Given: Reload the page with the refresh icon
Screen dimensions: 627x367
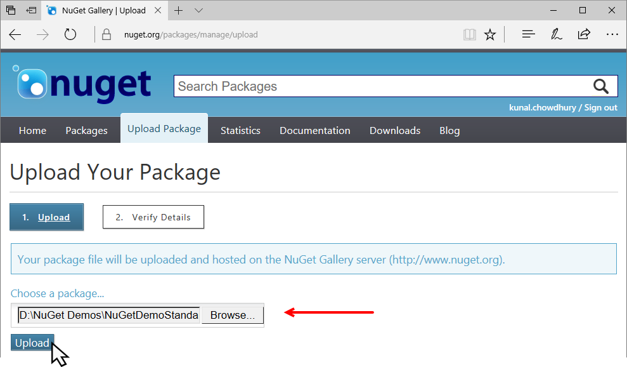Looking at the screenshot, I should pos(70,35).
